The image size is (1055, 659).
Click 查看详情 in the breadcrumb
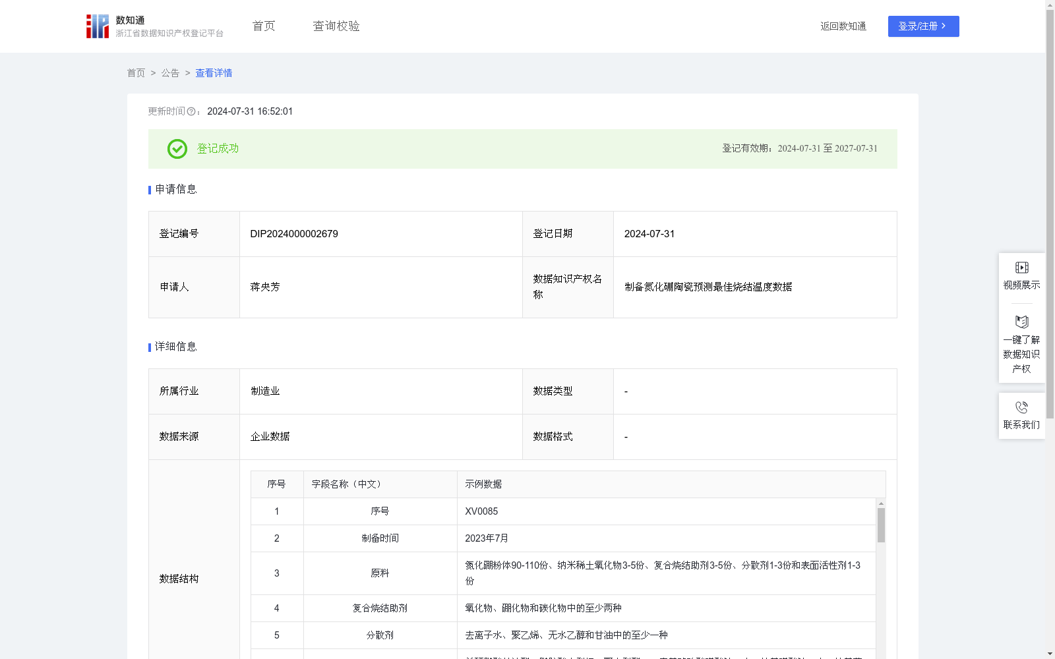(214, 73)
